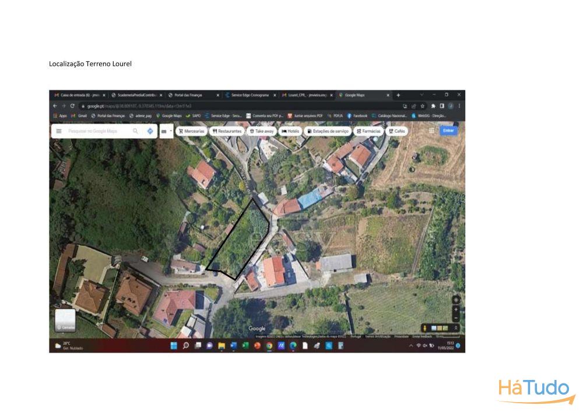
Task: Filter map by Estações de serviço chip
Action: (x=328, y=131)
